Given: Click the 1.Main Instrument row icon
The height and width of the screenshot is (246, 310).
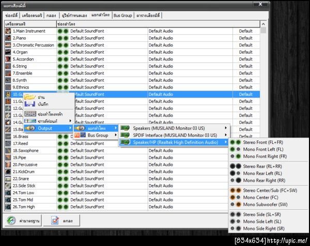Looking at the screenshot, I should tap(8, 31).
